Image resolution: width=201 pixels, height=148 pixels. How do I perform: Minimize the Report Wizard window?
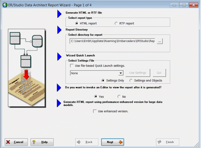(x=174, y=5)
